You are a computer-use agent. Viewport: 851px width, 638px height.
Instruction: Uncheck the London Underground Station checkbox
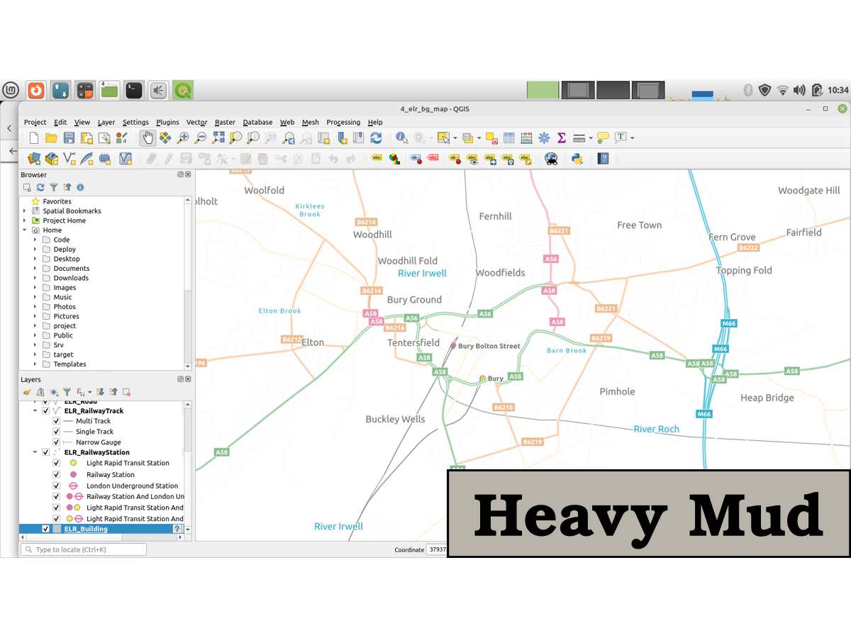[x=57, y=486]
